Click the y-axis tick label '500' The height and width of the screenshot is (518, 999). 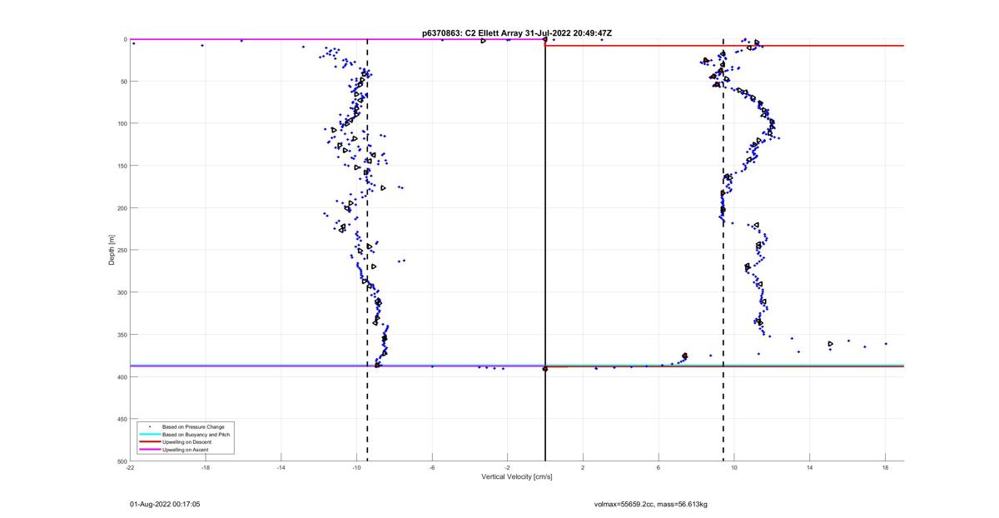coord(122,461)
